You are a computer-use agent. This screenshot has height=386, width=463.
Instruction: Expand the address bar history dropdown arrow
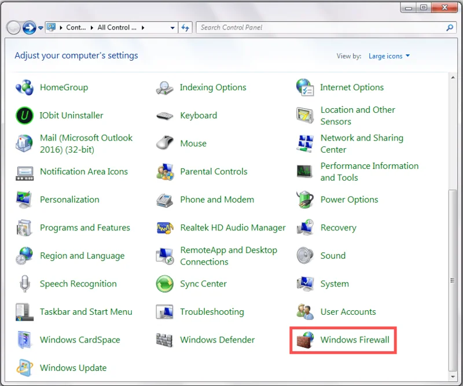pyautogui.click(x=172, y=28)
